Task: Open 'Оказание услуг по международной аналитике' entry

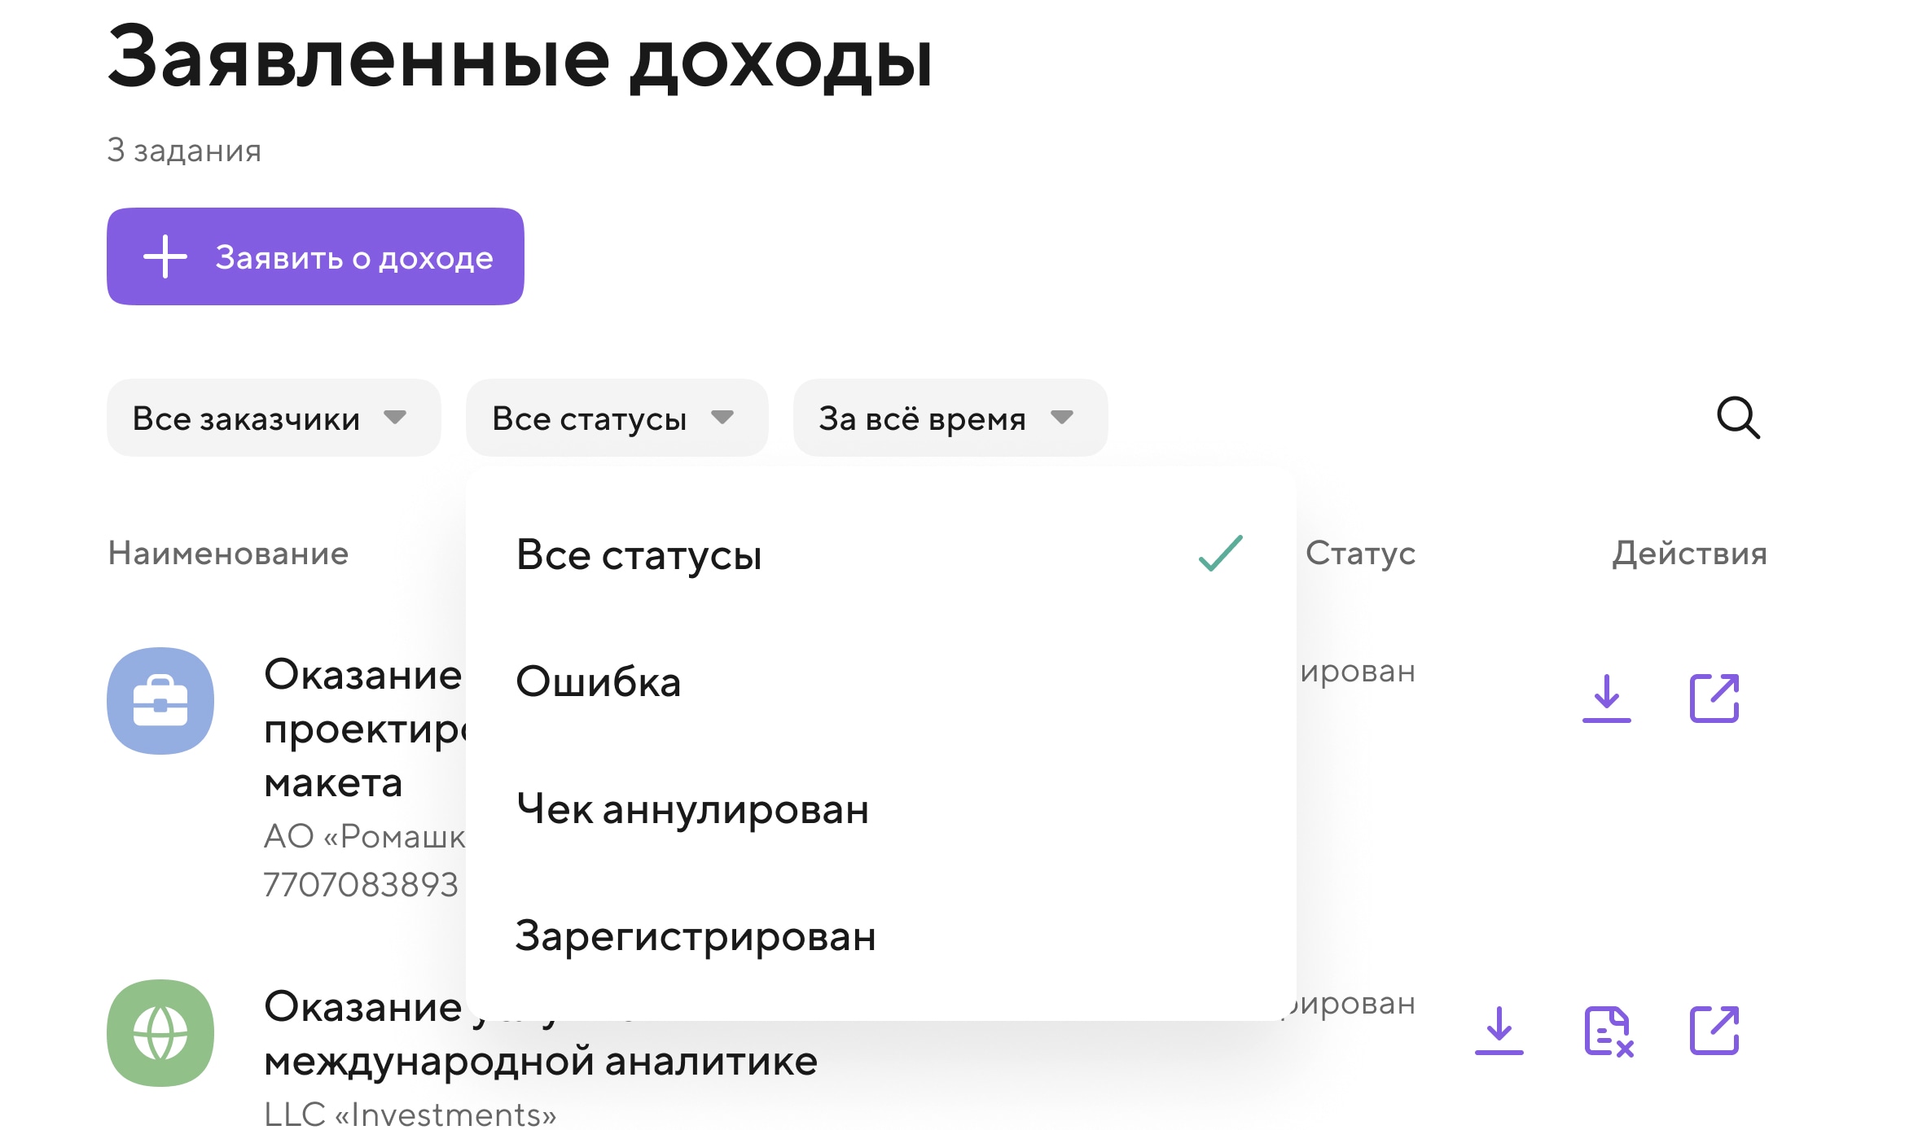Action: pyautogui.click(x=539, y=1060)
